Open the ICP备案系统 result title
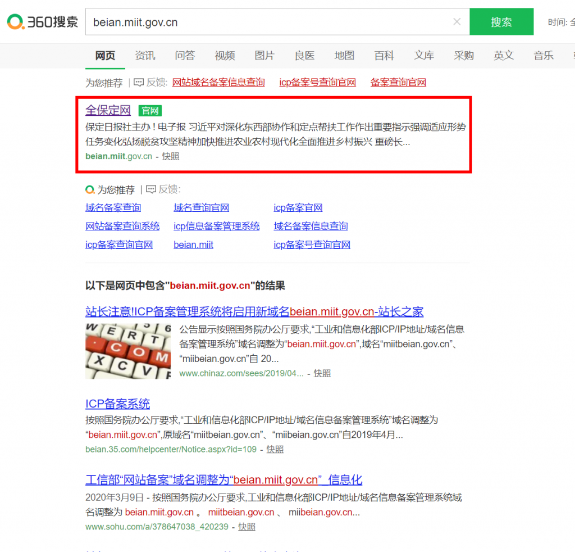Image resolution: width=575 pixels, height=552 pixels. click(x=118, y=404)
